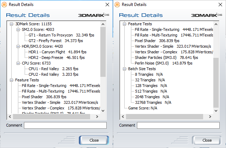Select 'Batch Size Tests' label

pos(142,69)
